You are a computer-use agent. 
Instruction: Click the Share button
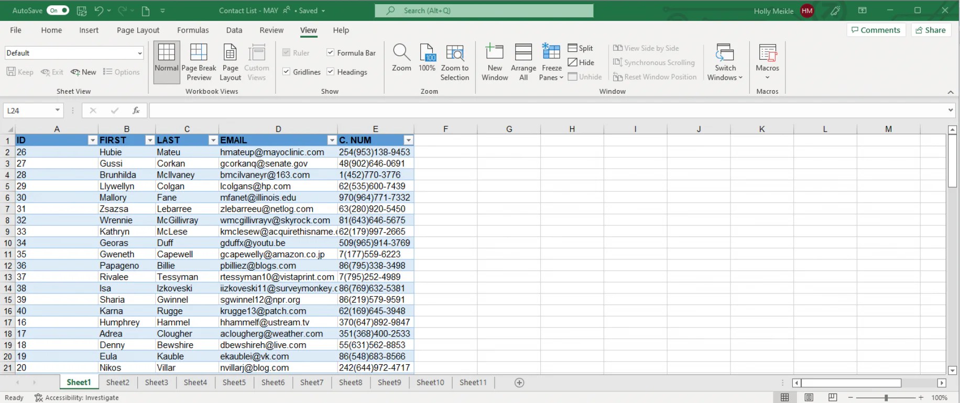931,30
